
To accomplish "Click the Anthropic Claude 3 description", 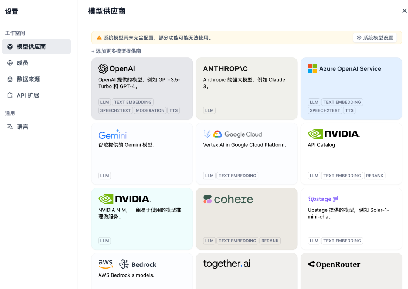I will (244, 83).
